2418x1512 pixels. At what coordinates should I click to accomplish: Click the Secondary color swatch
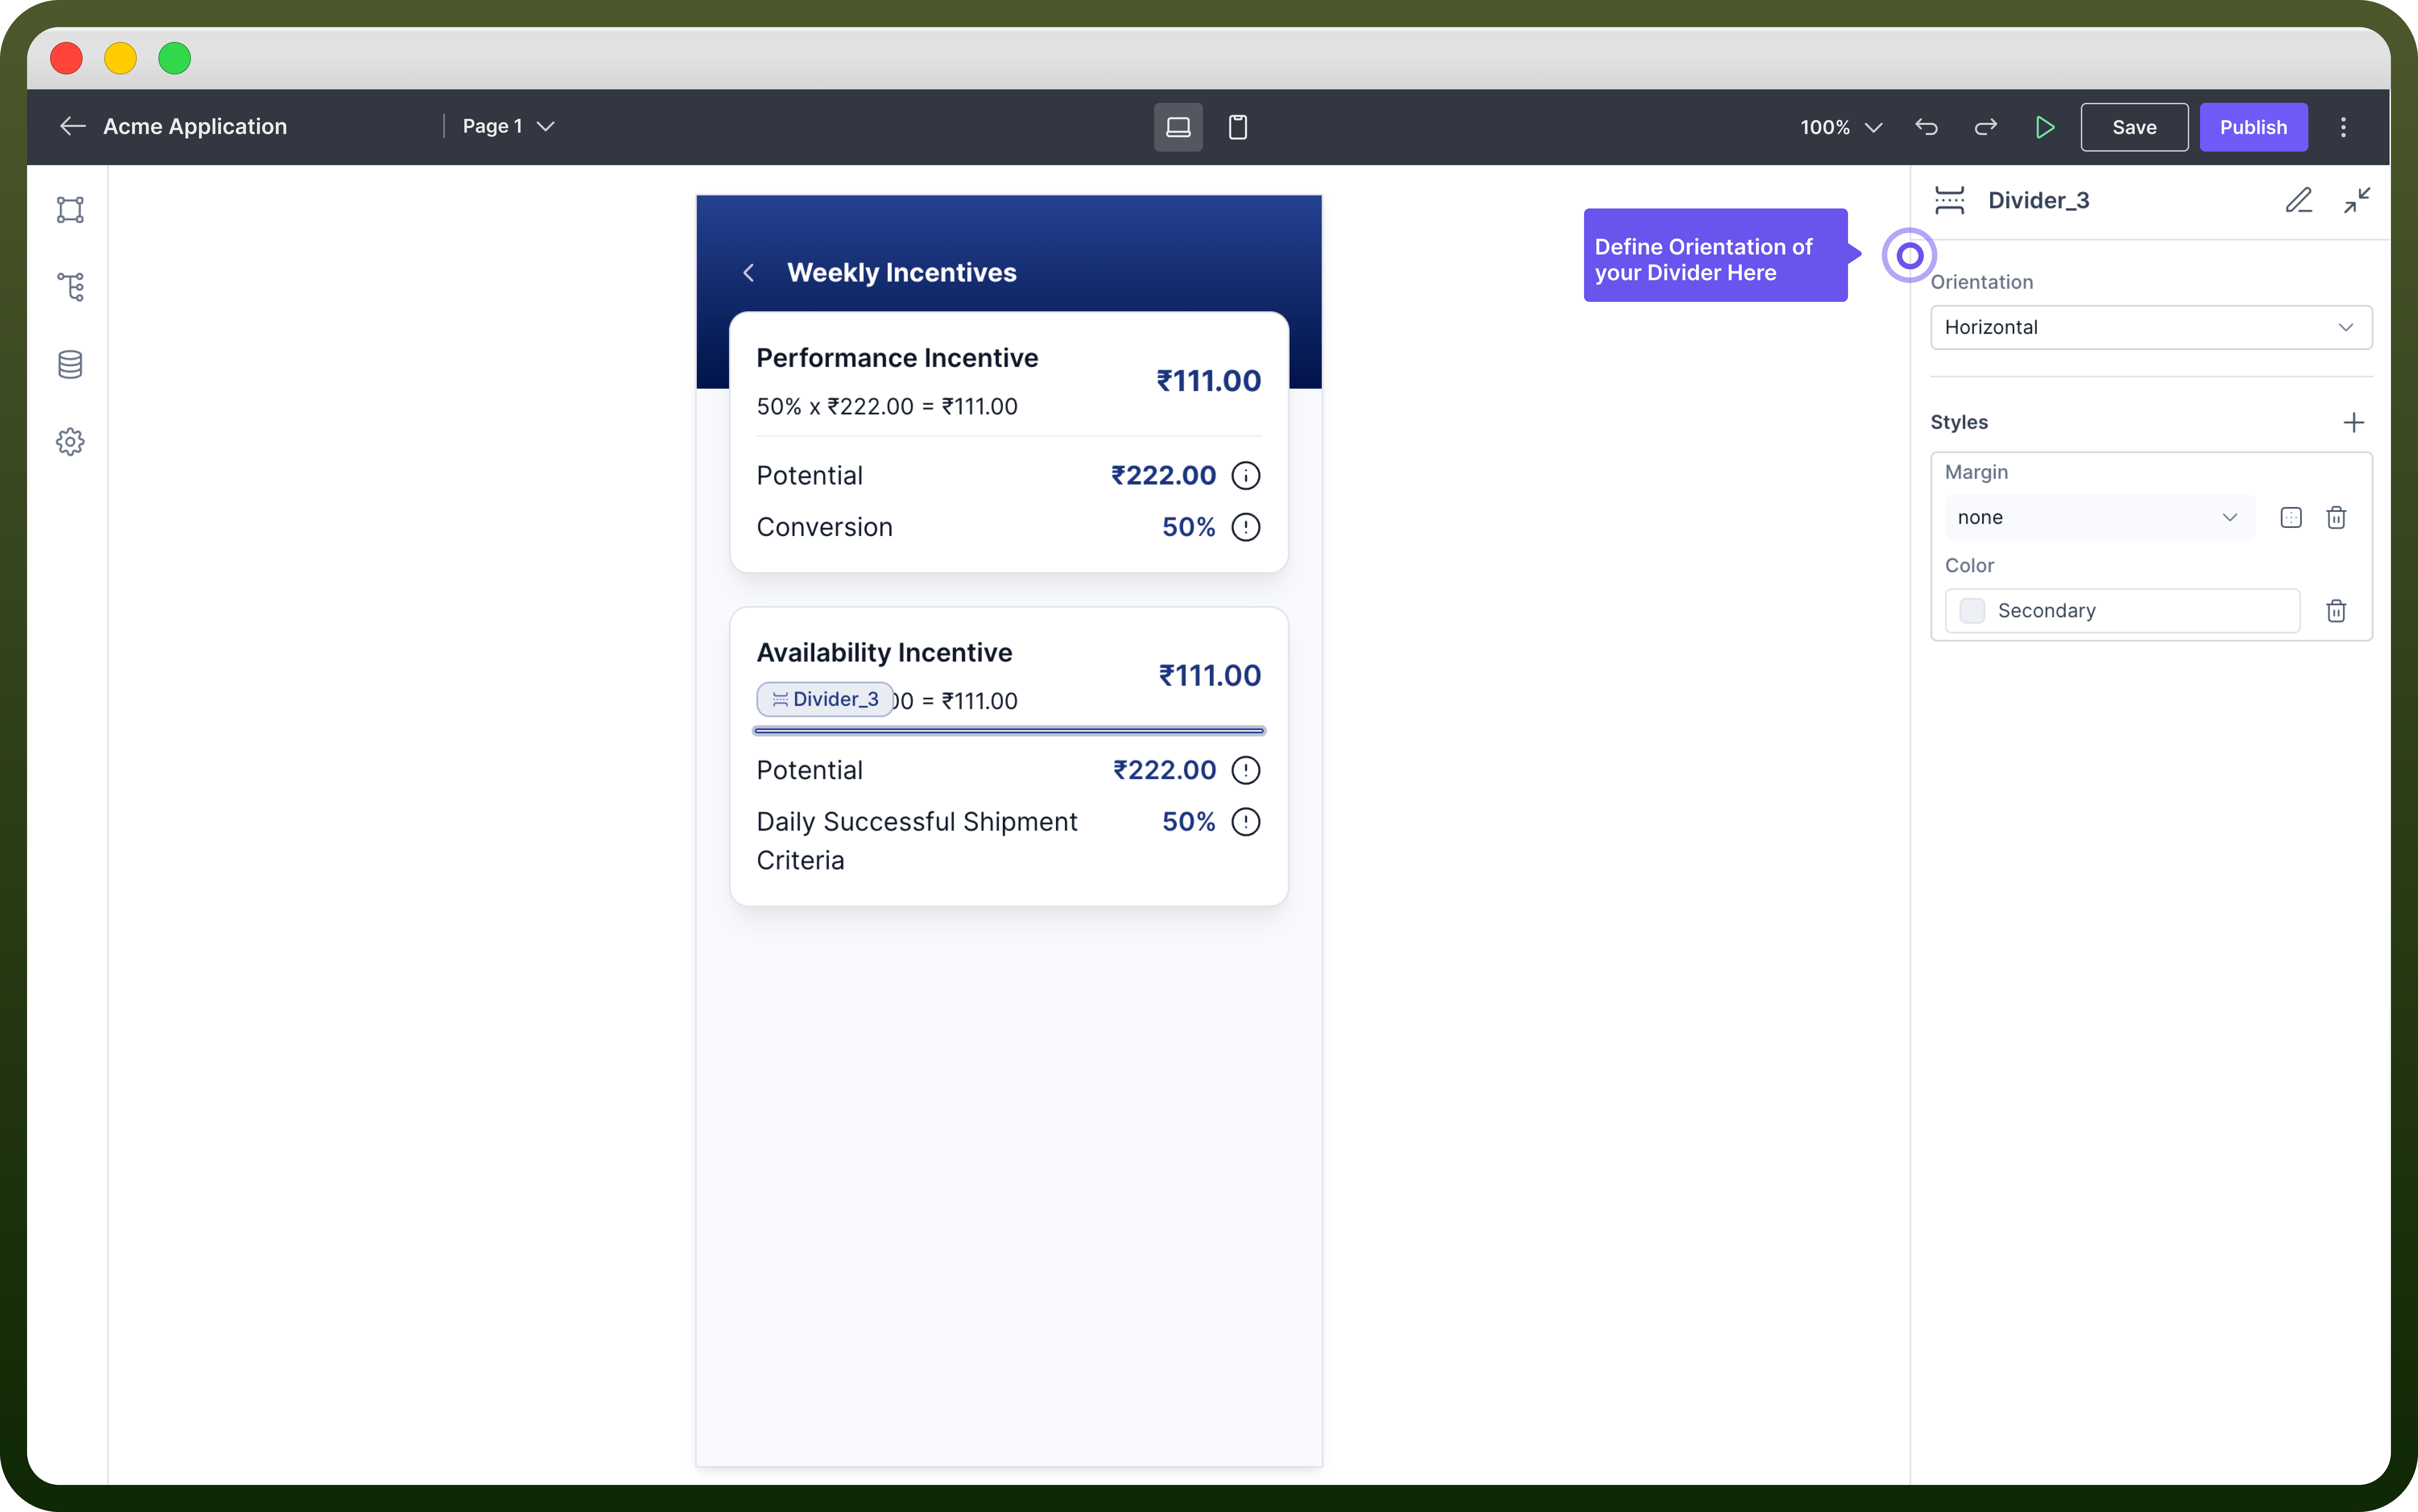click(1972, 611)
